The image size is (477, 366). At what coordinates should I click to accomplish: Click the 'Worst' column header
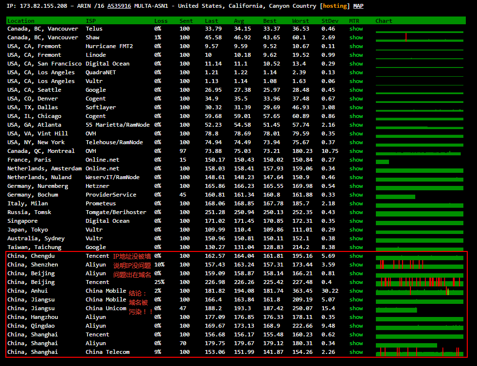tap(300, 21)
